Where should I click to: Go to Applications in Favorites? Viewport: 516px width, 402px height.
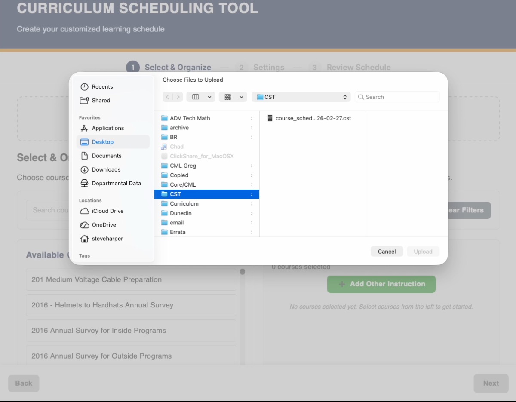[x=107, y=128]
